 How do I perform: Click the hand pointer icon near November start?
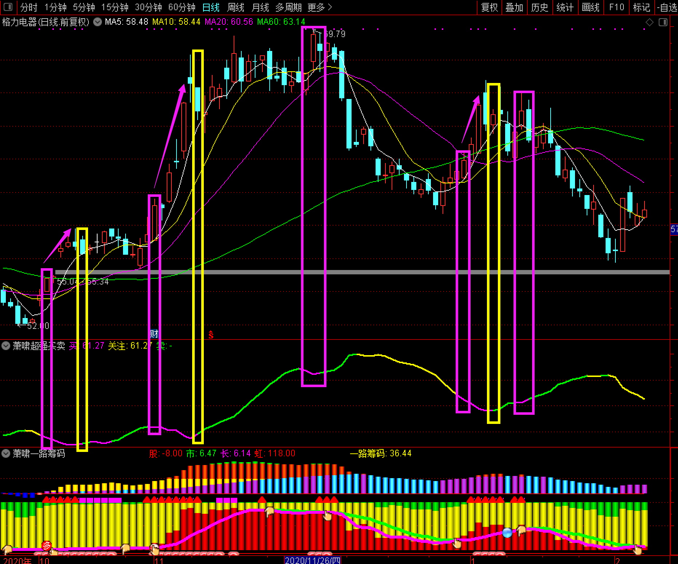coord(154,548)
